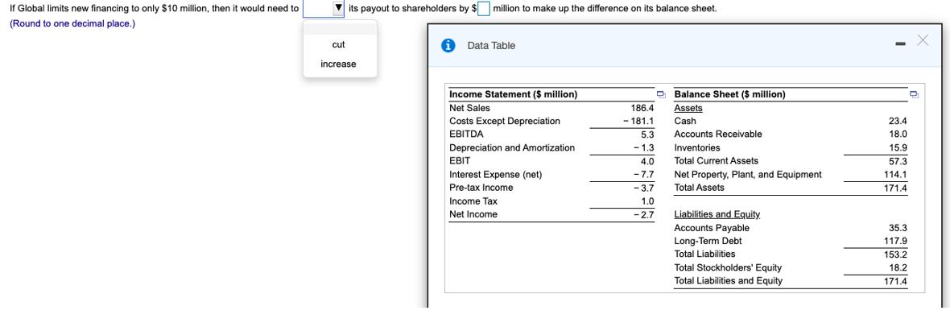
Task: Click Total Stockholders' Equity label
Action: 728,267
